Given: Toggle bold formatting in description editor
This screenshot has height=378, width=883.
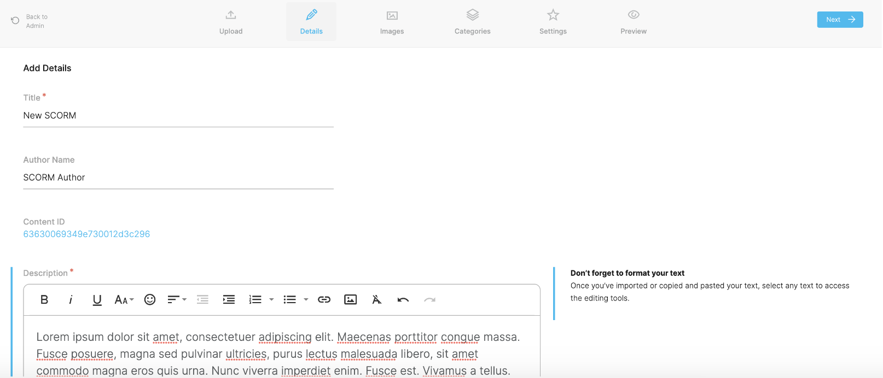Looking at the screenshot, I should point(44,299).
